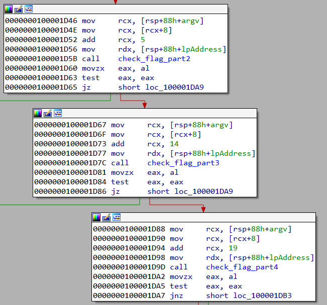The height and width of the screenshot is (305, 327).
Task: Click the edit-name pencil icon of the check_flag_part4 block
Action: click(x=106, y=217)
